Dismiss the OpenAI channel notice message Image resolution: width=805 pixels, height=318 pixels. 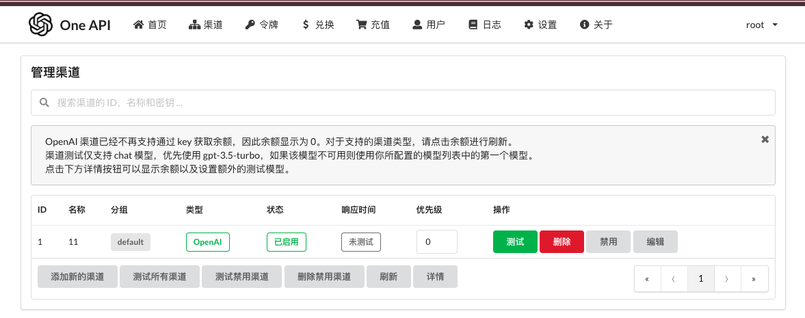point(765,140)
